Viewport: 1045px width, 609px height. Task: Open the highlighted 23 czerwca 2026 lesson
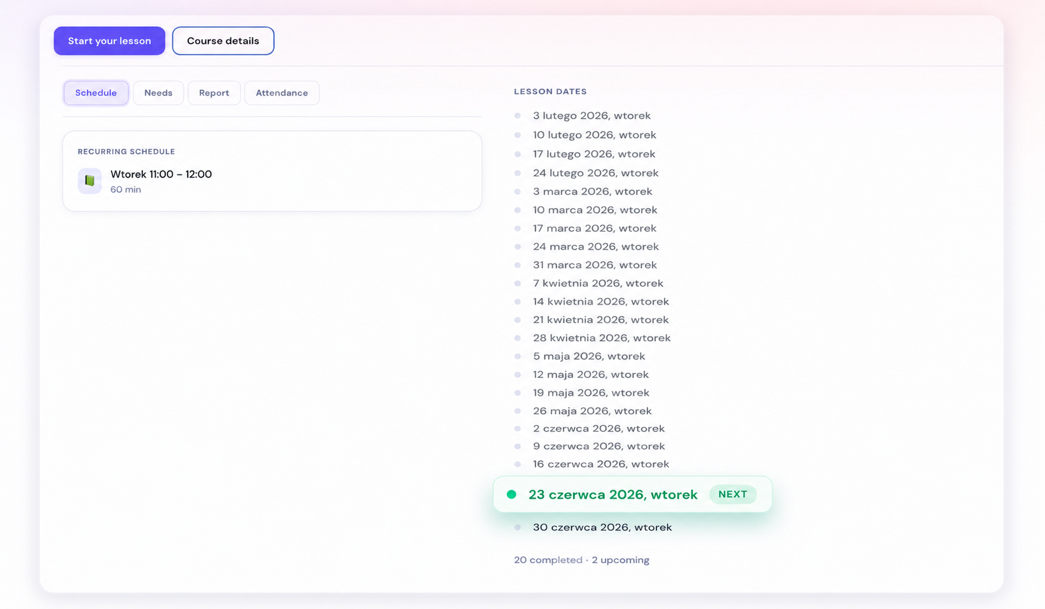[632, 494]
